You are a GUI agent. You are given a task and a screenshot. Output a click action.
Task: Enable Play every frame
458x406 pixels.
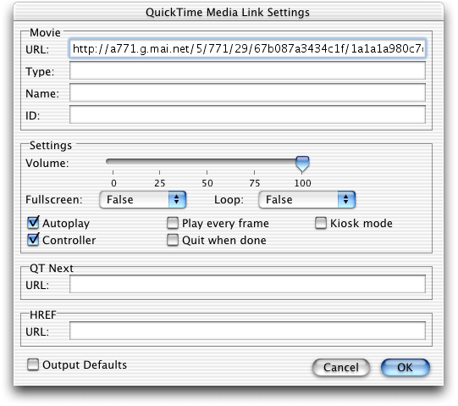tap(173, 223)
